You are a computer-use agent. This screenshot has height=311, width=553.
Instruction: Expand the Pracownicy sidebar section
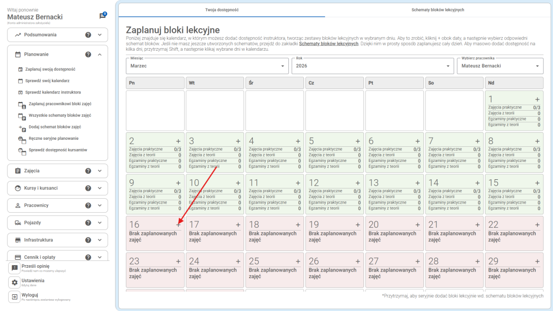[100, 205]
